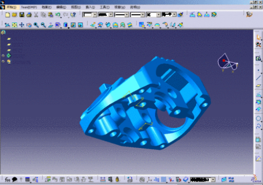The width and height of the screenshot is (263, 185).
Task: Click the padlock icon in bottom toolbar
Action: 117,179
